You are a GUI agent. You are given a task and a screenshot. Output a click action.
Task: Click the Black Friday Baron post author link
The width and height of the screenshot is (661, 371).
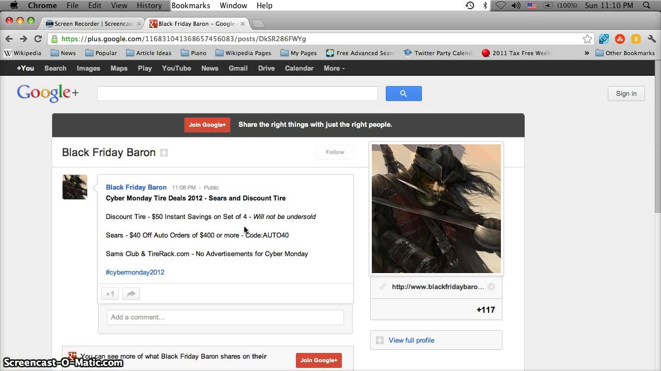tap(136, 187)
